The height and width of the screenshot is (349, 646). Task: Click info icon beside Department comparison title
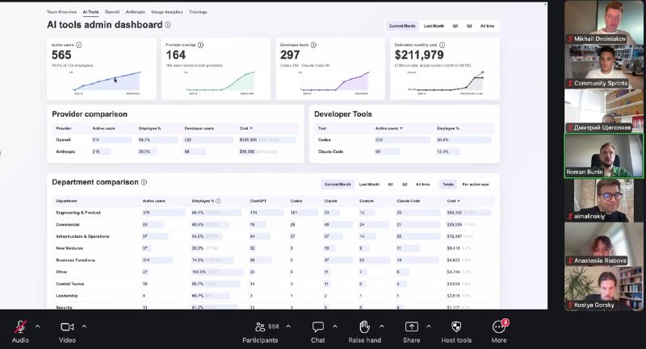(x=144, y=182)
